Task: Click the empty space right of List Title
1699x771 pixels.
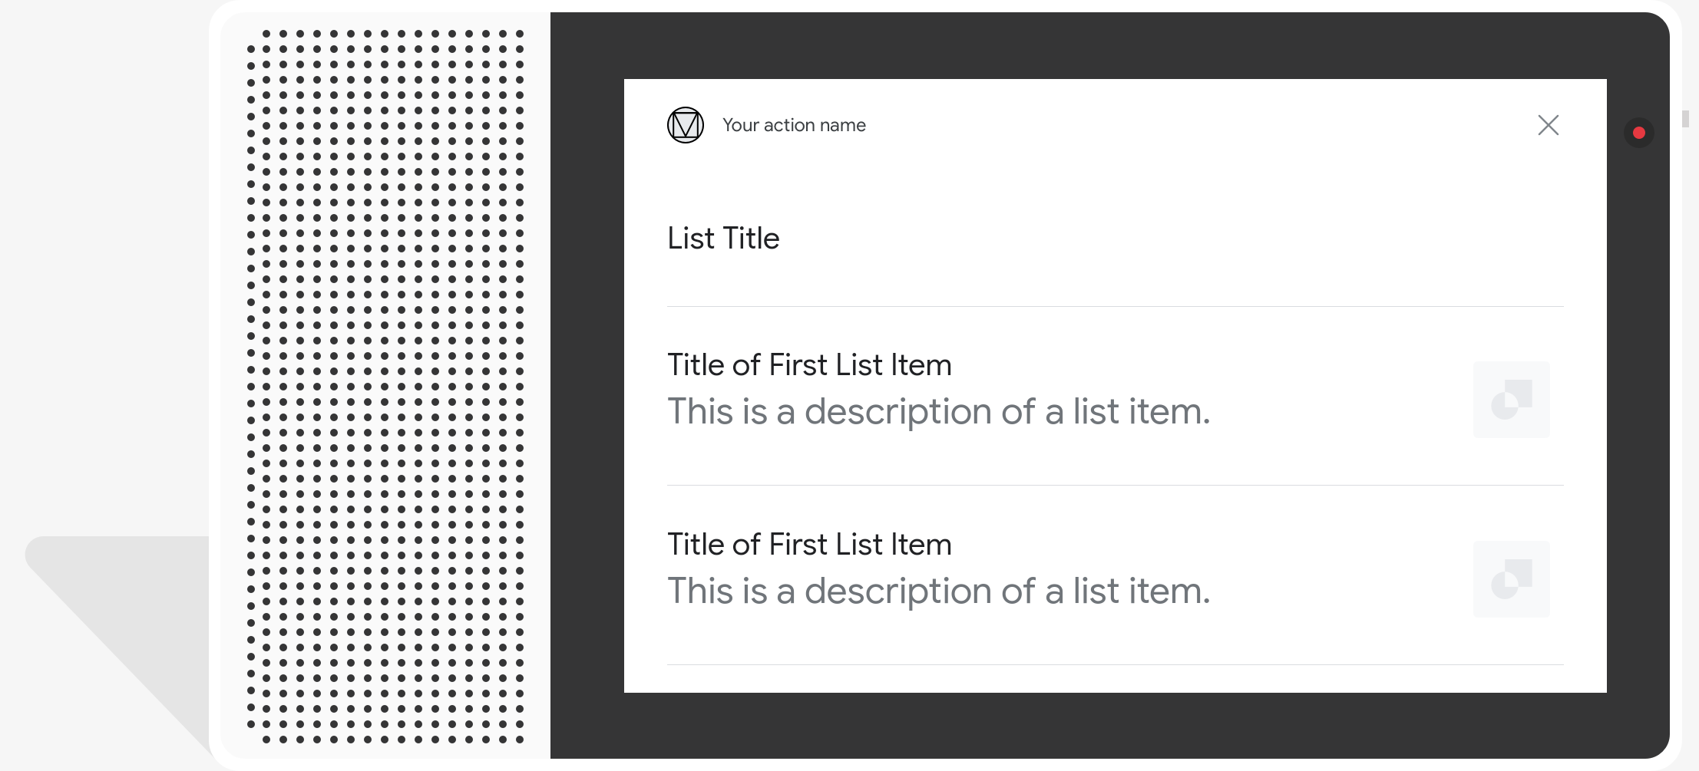Action: pos(1152,239)
